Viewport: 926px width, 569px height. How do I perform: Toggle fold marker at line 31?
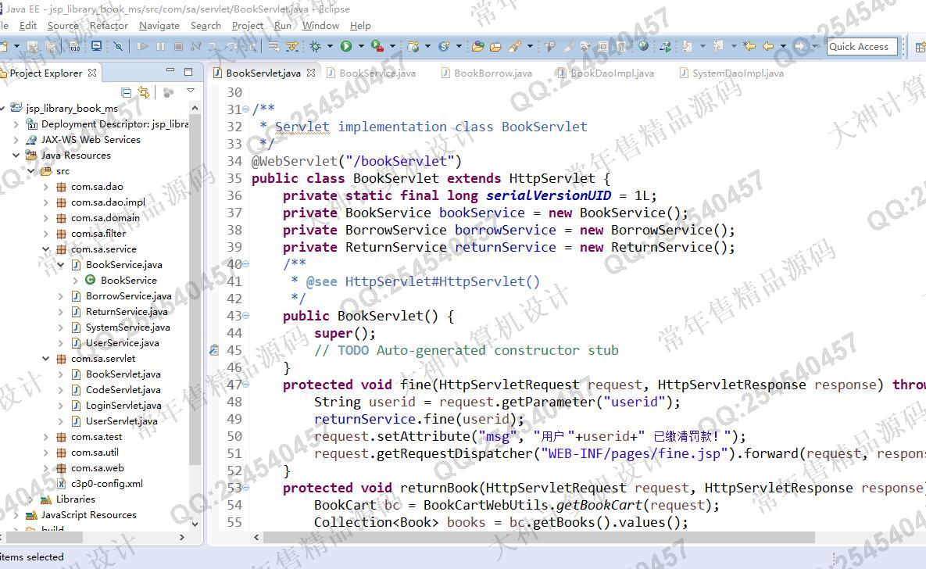click(245, 109)
